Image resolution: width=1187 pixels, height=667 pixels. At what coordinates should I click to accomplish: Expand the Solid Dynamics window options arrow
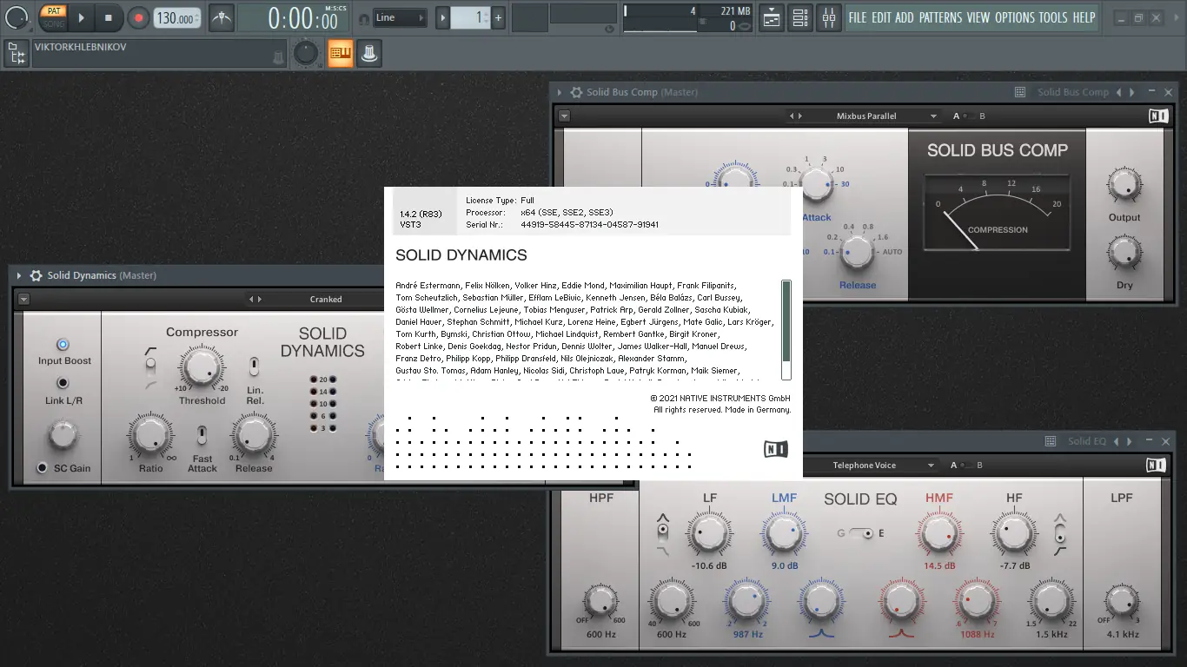[18, 275]
